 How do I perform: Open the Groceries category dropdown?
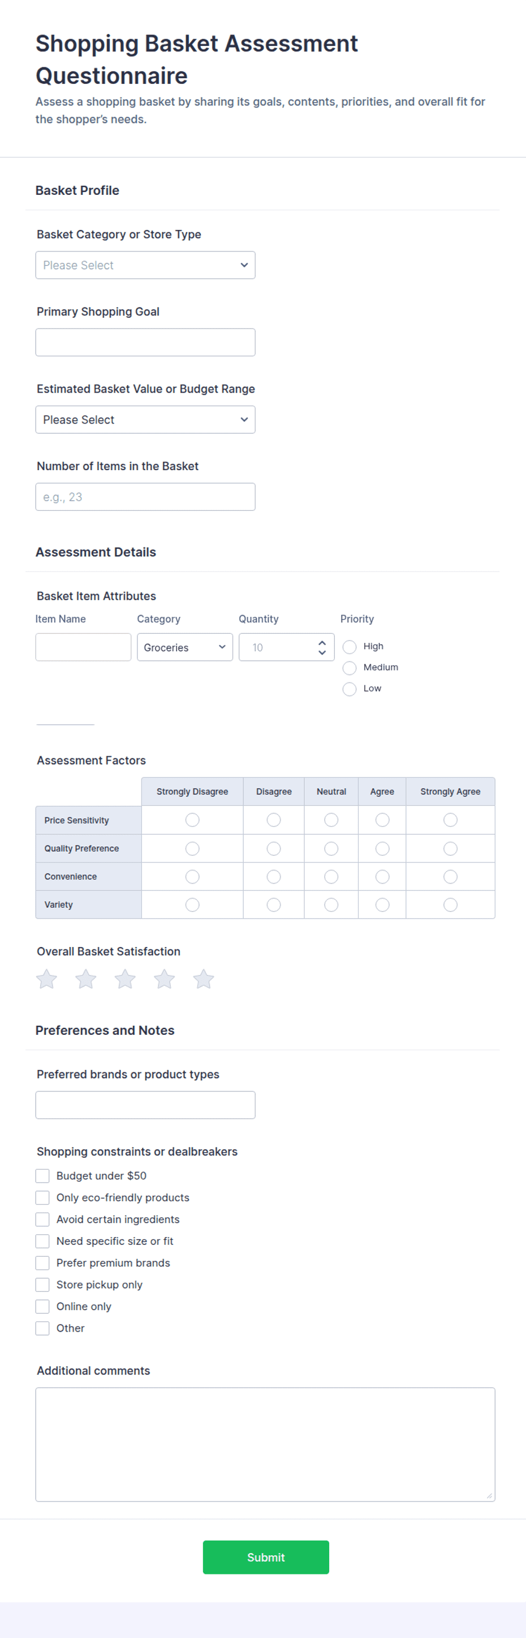tap(185, 647)
